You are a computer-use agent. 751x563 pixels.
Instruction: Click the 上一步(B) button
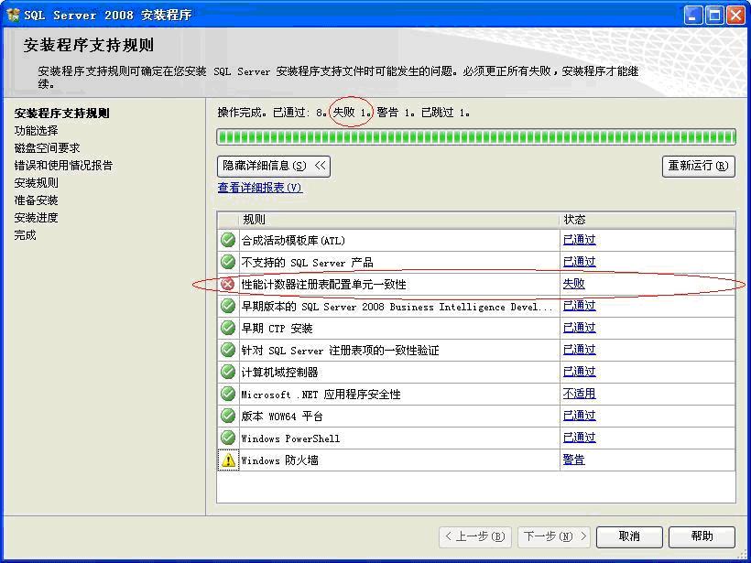[475, 536]
